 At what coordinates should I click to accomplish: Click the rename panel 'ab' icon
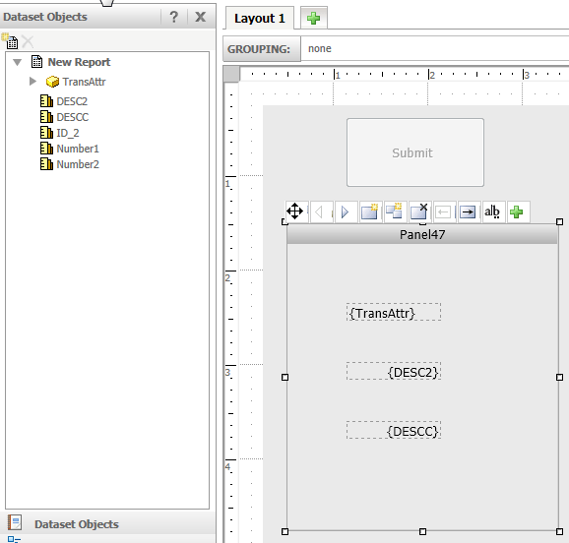[x=492, y=211]
